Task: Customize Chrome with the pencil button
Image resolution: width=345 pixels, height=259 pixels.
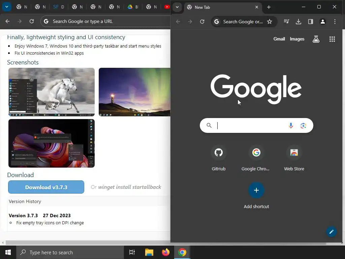Action: (332, 232)
